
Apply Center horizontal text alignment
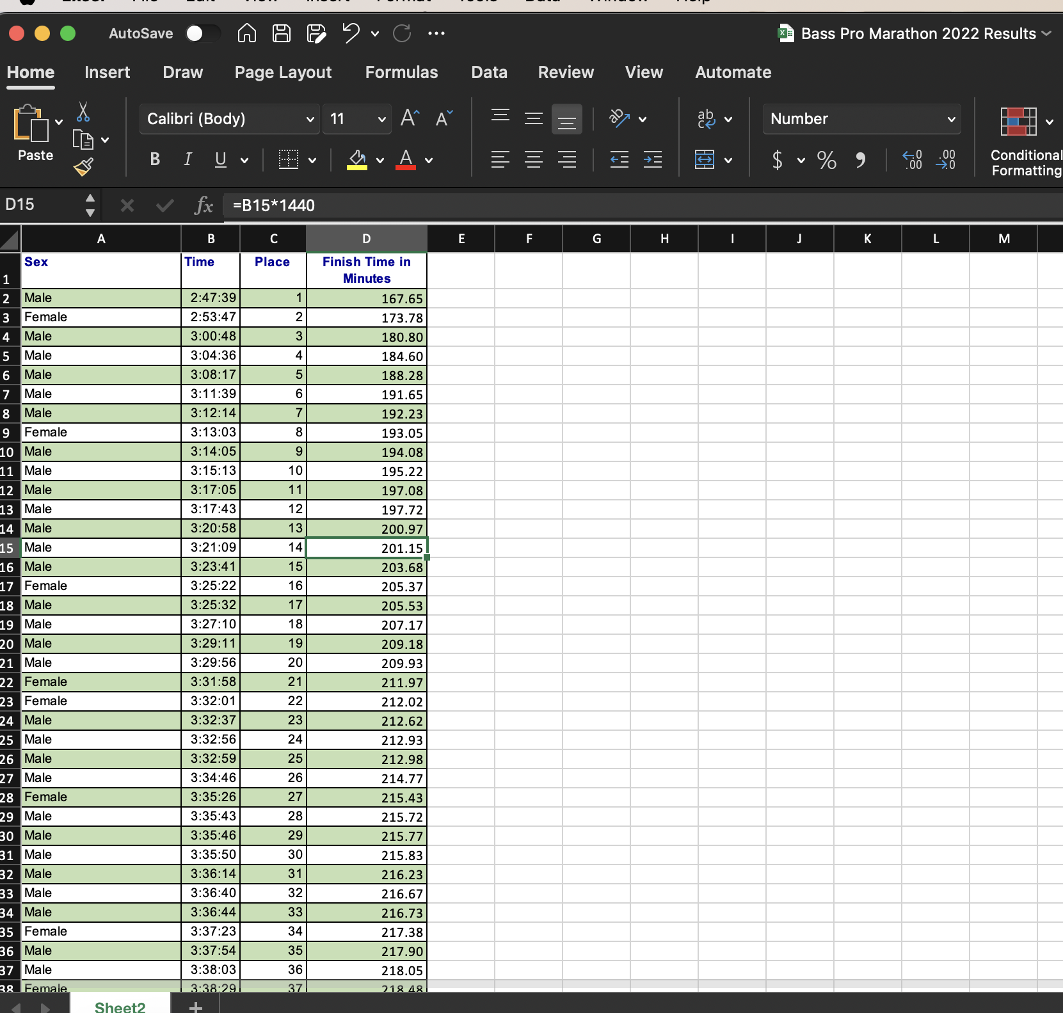tap(533, 159)
